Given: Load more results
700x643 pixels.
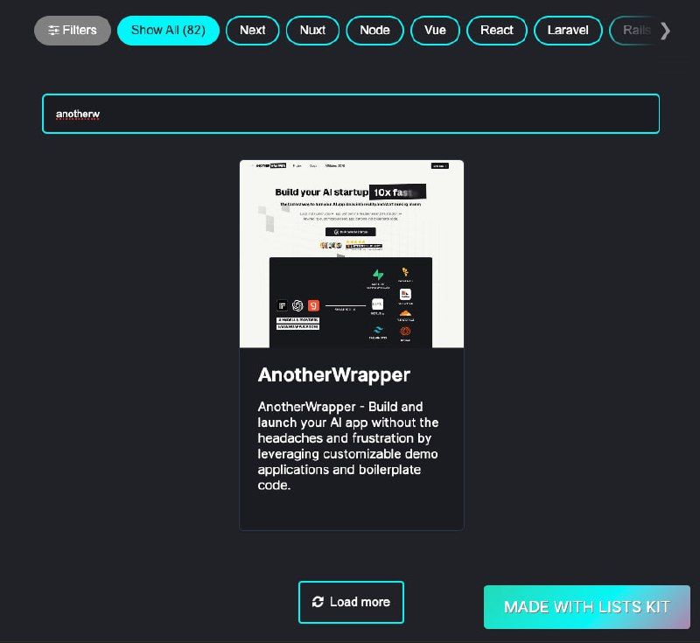Looking at the screenshot, I should (x=352, y=602).
